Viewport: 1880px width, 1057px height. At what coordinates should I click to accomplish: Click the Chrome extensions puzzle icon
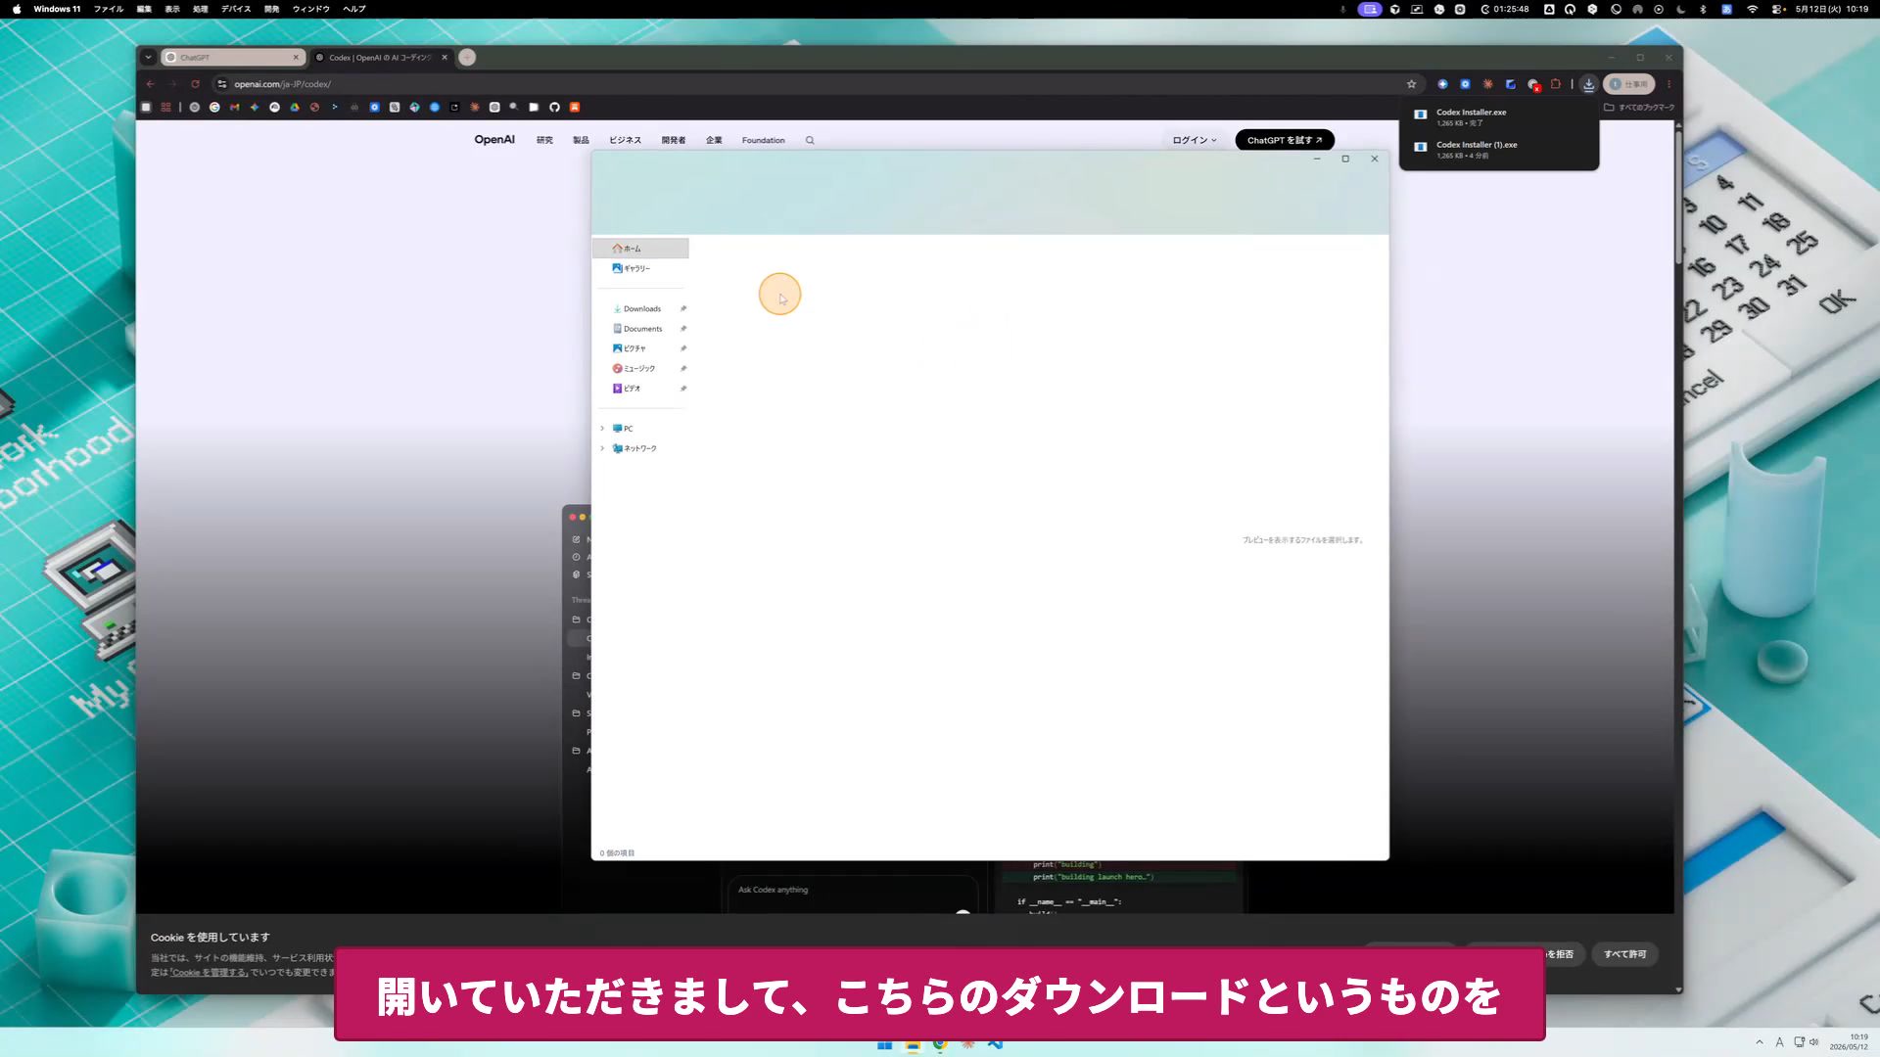(x=1555, y=84)
